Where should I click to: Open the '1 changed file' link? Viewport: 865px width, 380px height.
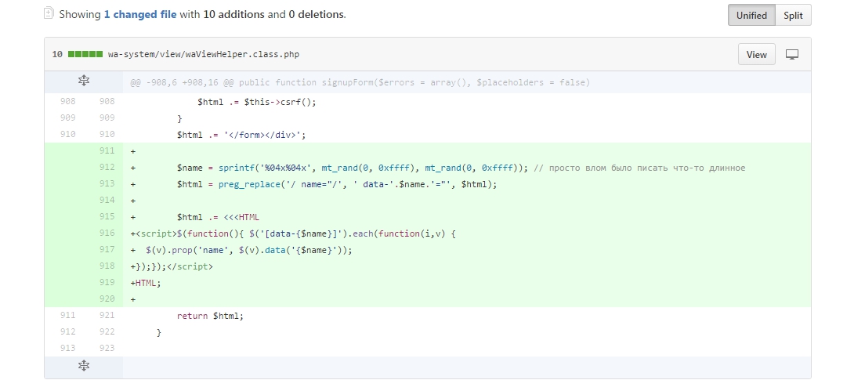click(140, 15)
